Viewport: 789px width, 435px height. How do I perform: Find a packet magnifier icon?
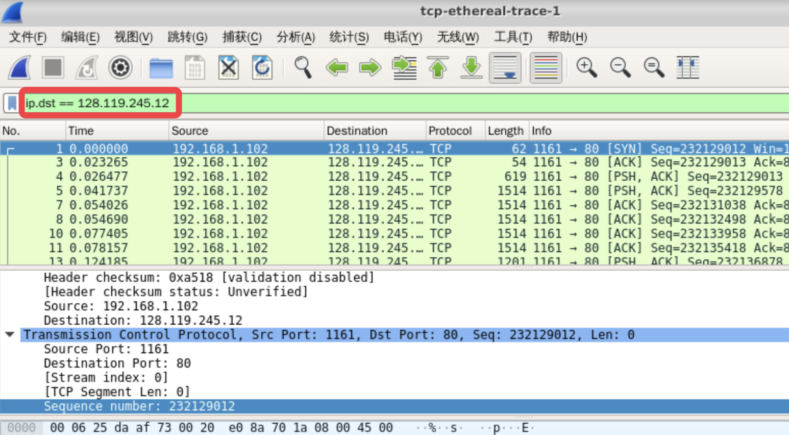click(303, 67)
